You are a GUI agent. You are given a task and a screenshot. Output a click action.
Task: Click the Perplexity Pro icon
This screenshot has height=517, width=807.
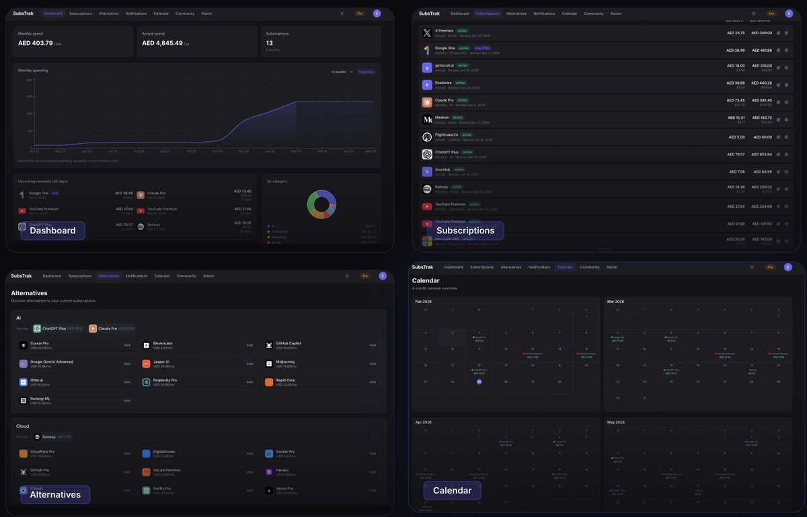tap(146, 382)
